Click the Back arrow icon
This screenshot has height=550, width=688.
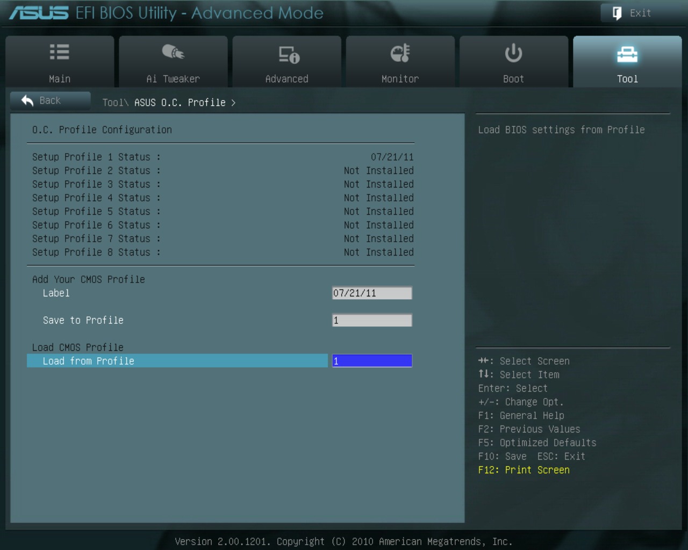[x=27, y=100]
